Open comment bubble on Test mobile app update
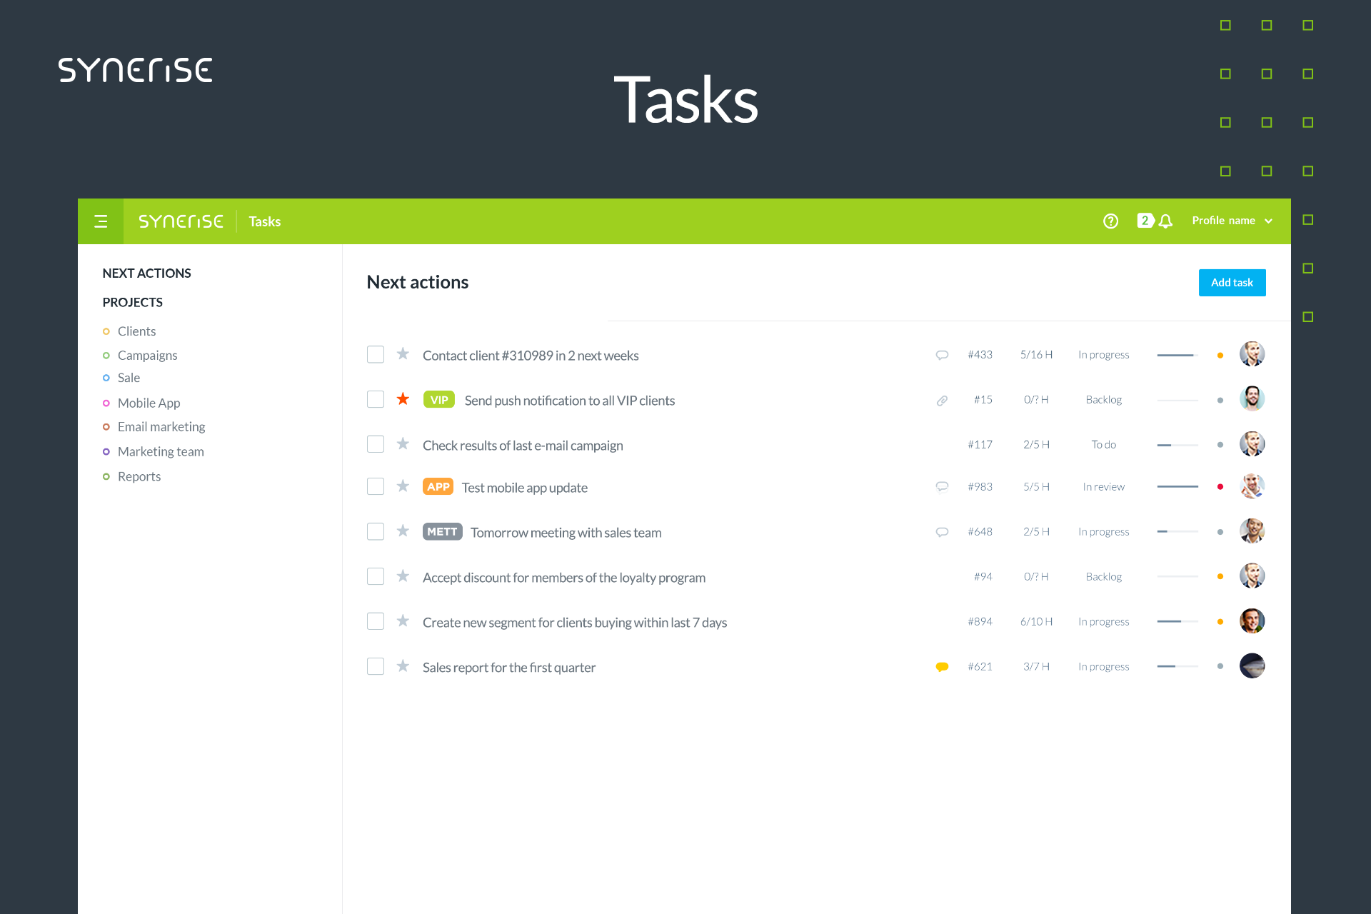The image size is (1371, 914). coord(942,487)
